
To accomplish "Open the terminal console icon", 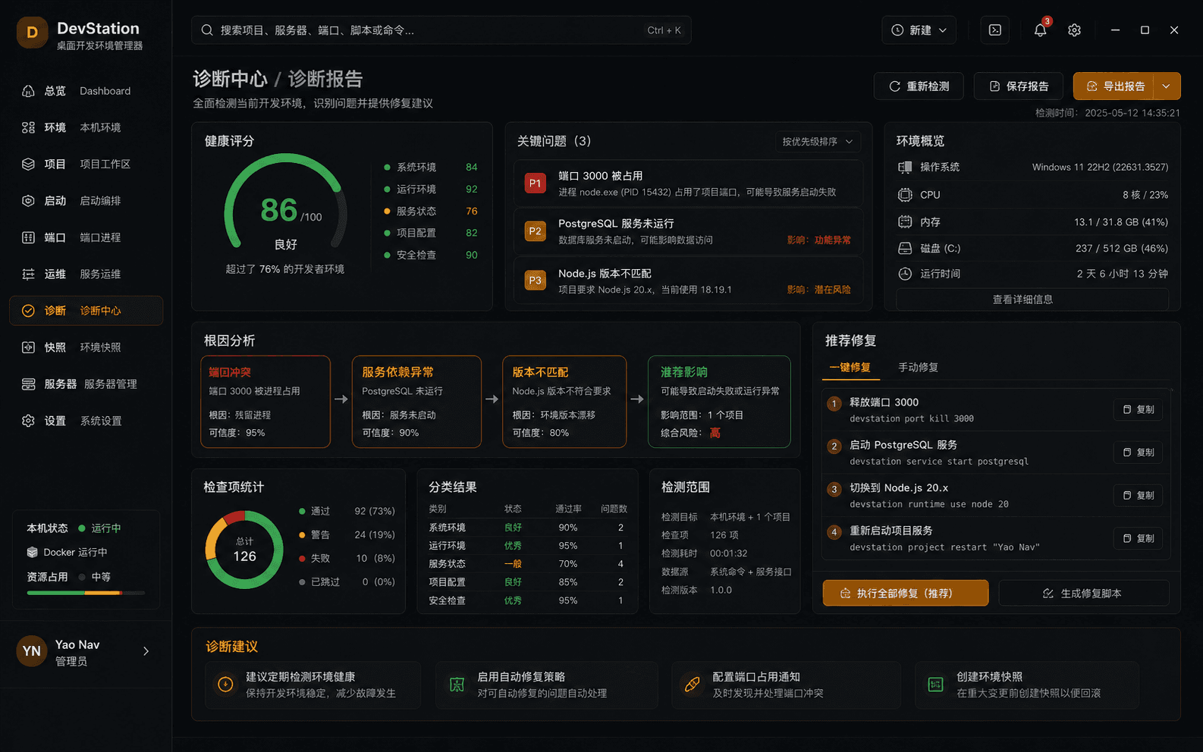I will 995,30.
